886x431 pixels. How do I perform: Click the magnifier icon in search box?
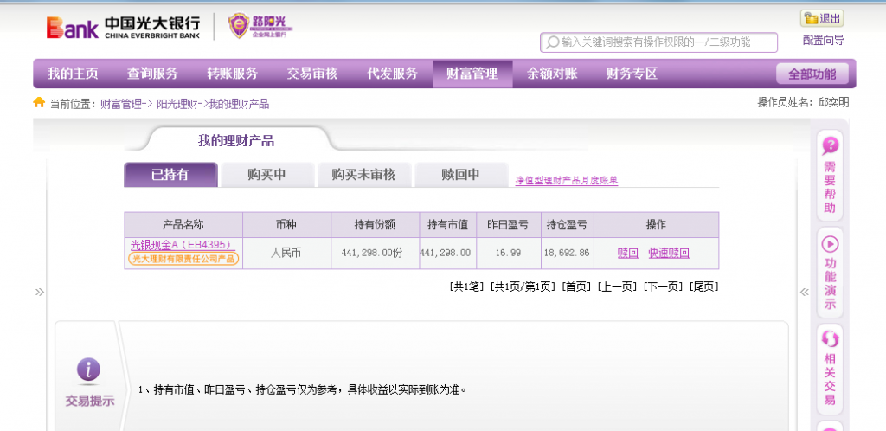(551, 42)
